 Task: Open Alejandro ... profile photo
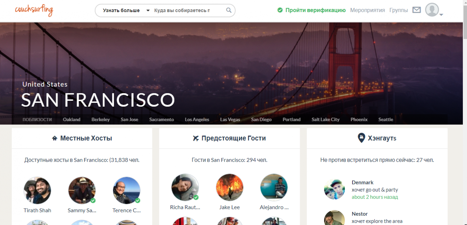point(274,187)
